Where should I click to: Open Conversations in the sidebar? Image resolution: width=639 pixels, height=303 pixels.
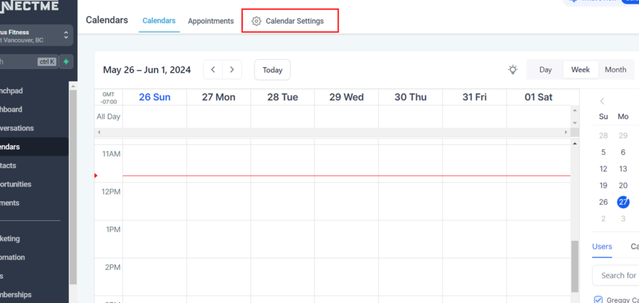pyautogui.click(x=17, y=128)
